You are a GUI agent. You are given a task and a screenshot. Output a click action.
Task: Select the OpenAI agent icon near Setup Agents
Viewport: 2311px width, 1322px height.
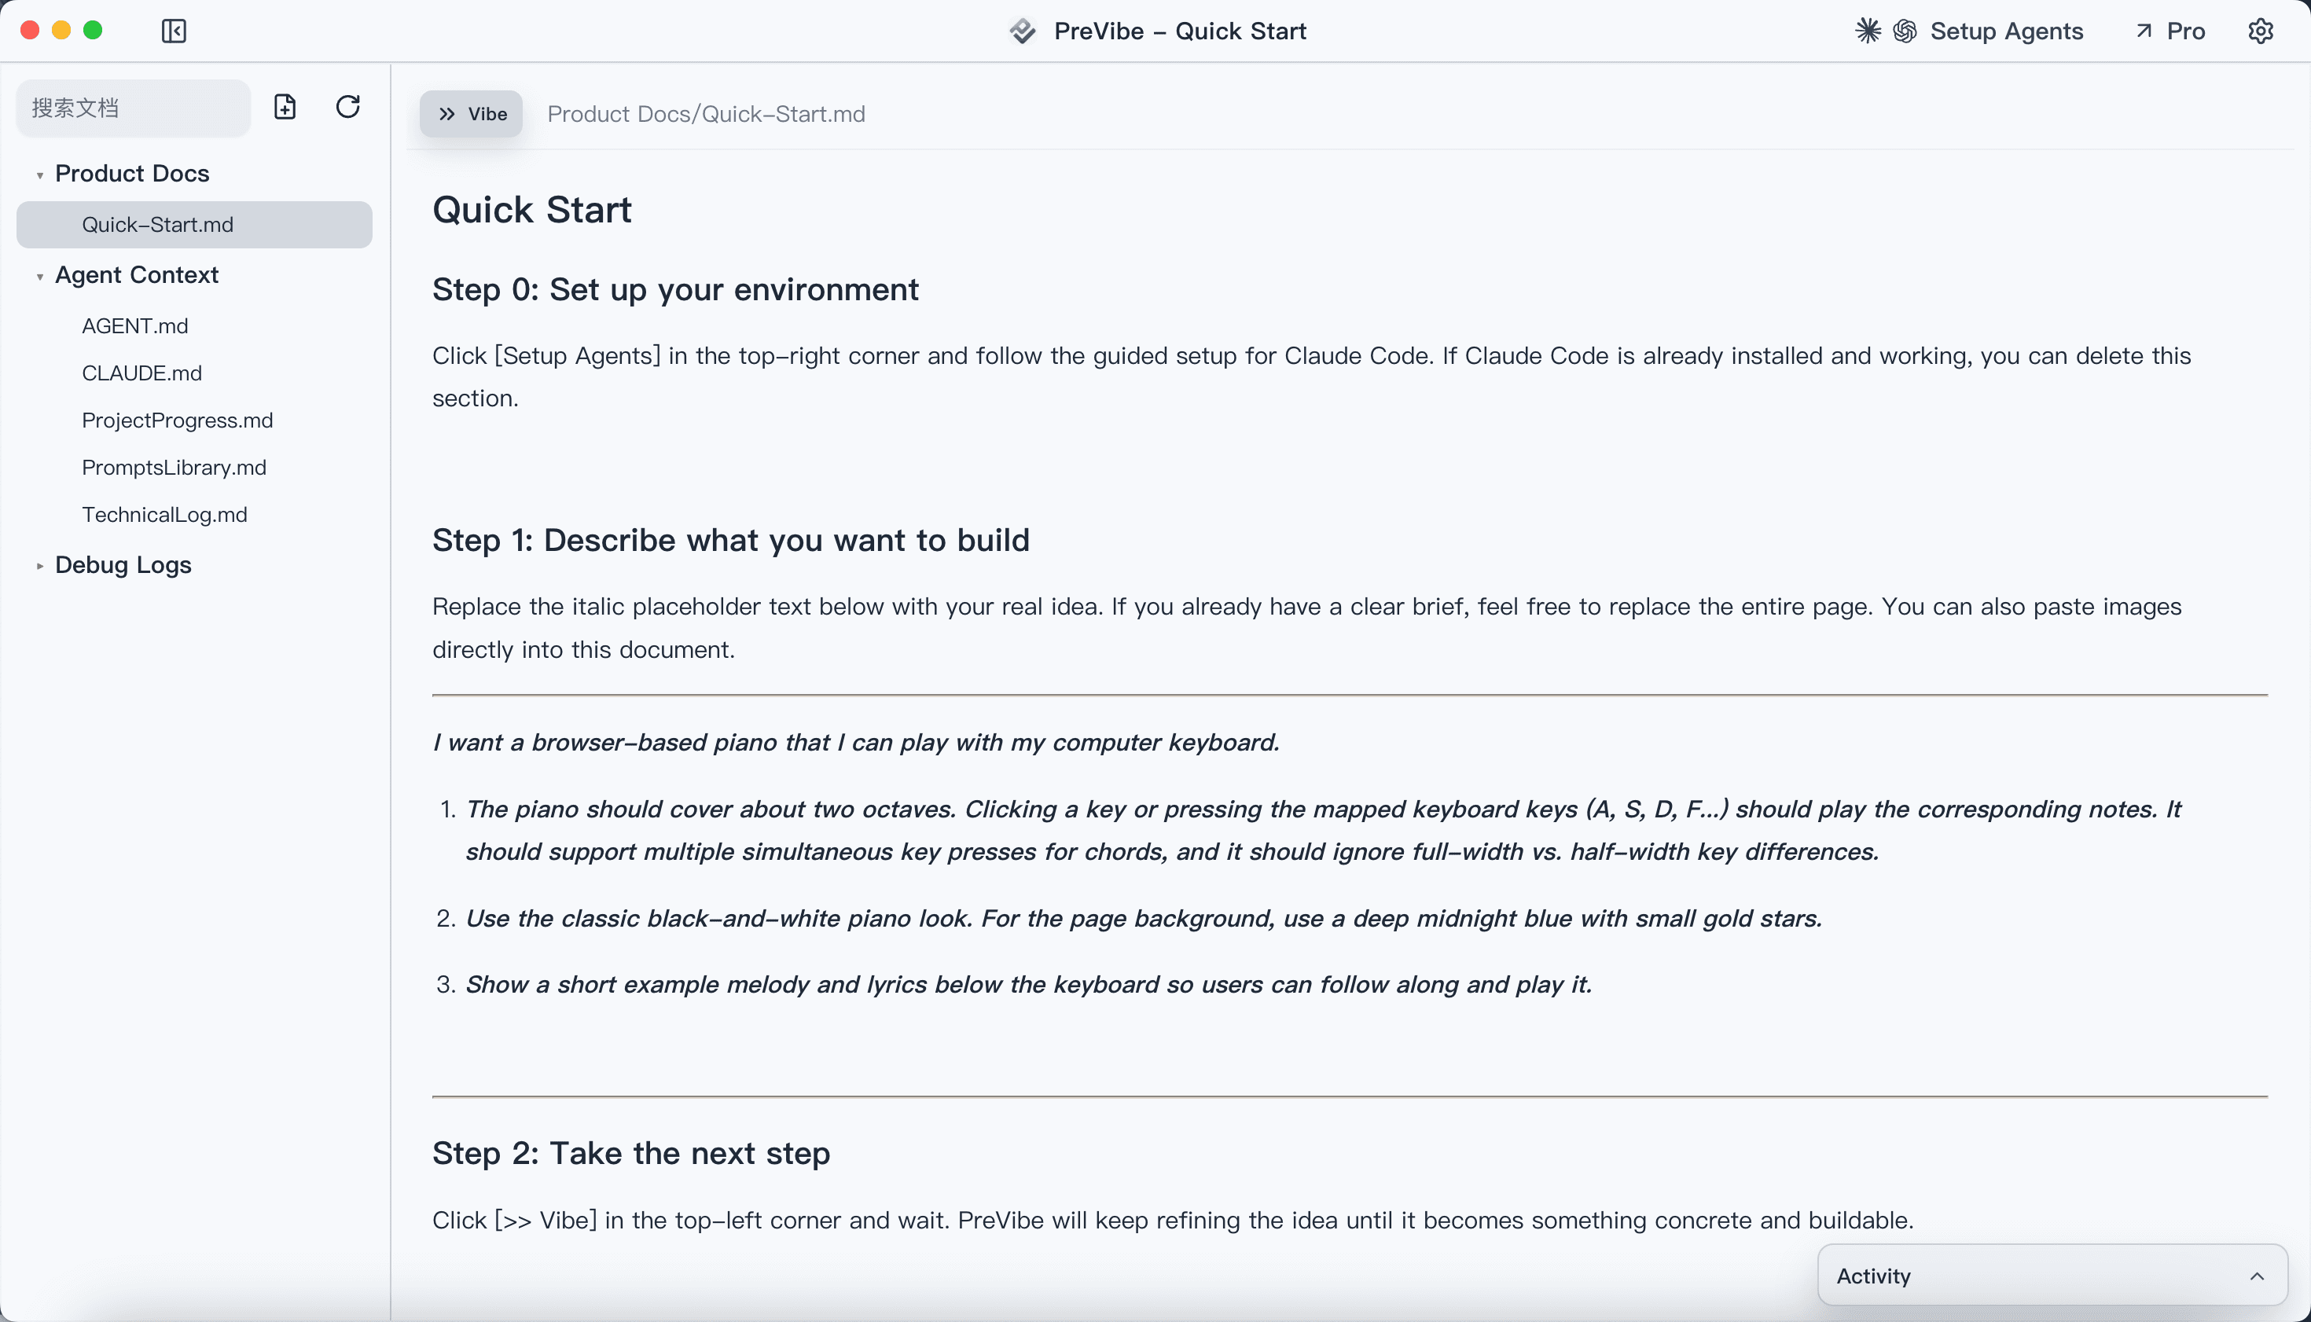coord(1904,30)
